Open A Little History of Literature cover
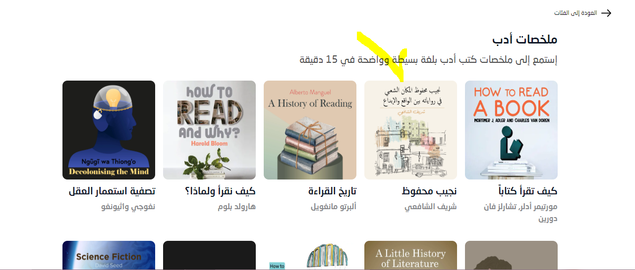The width and height of the screenshot is (635, 270). 410,255
